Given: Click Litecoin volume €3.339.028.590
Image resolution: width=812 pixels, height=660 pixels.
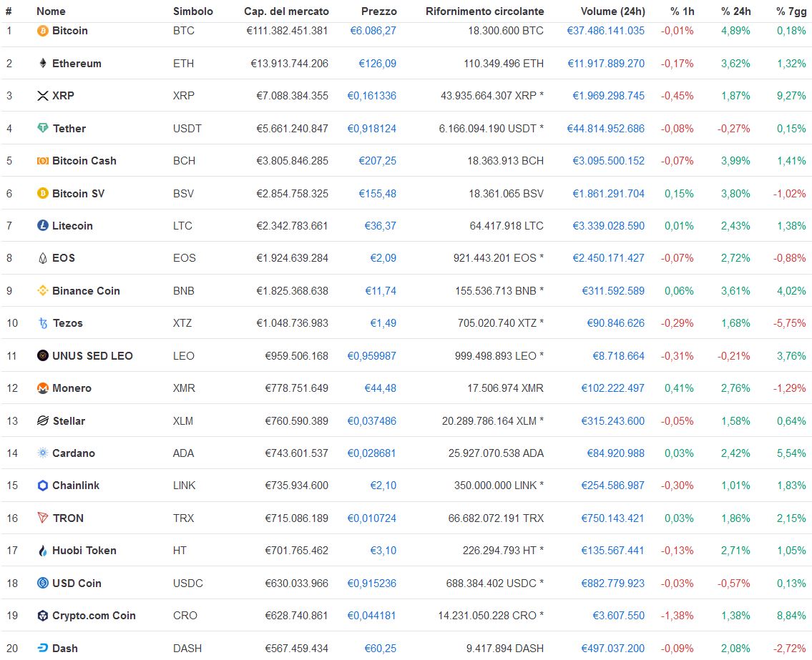Looking at the screenshot, I should pos(609,226).
